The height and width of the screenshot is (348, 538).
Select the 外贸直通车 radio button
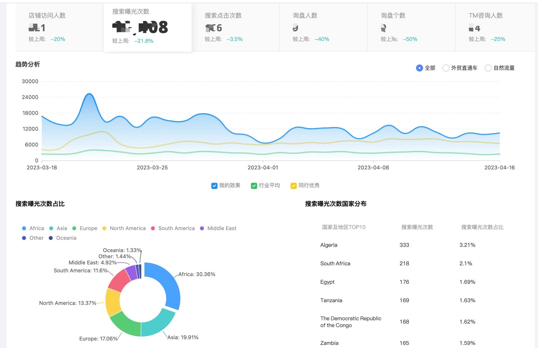coord(446,68)
